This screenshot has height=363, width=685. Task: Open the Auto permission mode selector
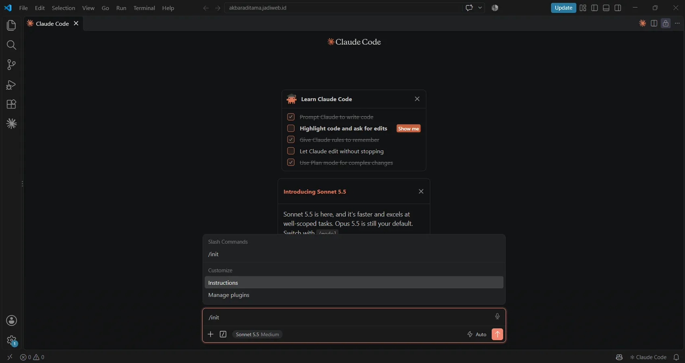click(x=477, y=334)
